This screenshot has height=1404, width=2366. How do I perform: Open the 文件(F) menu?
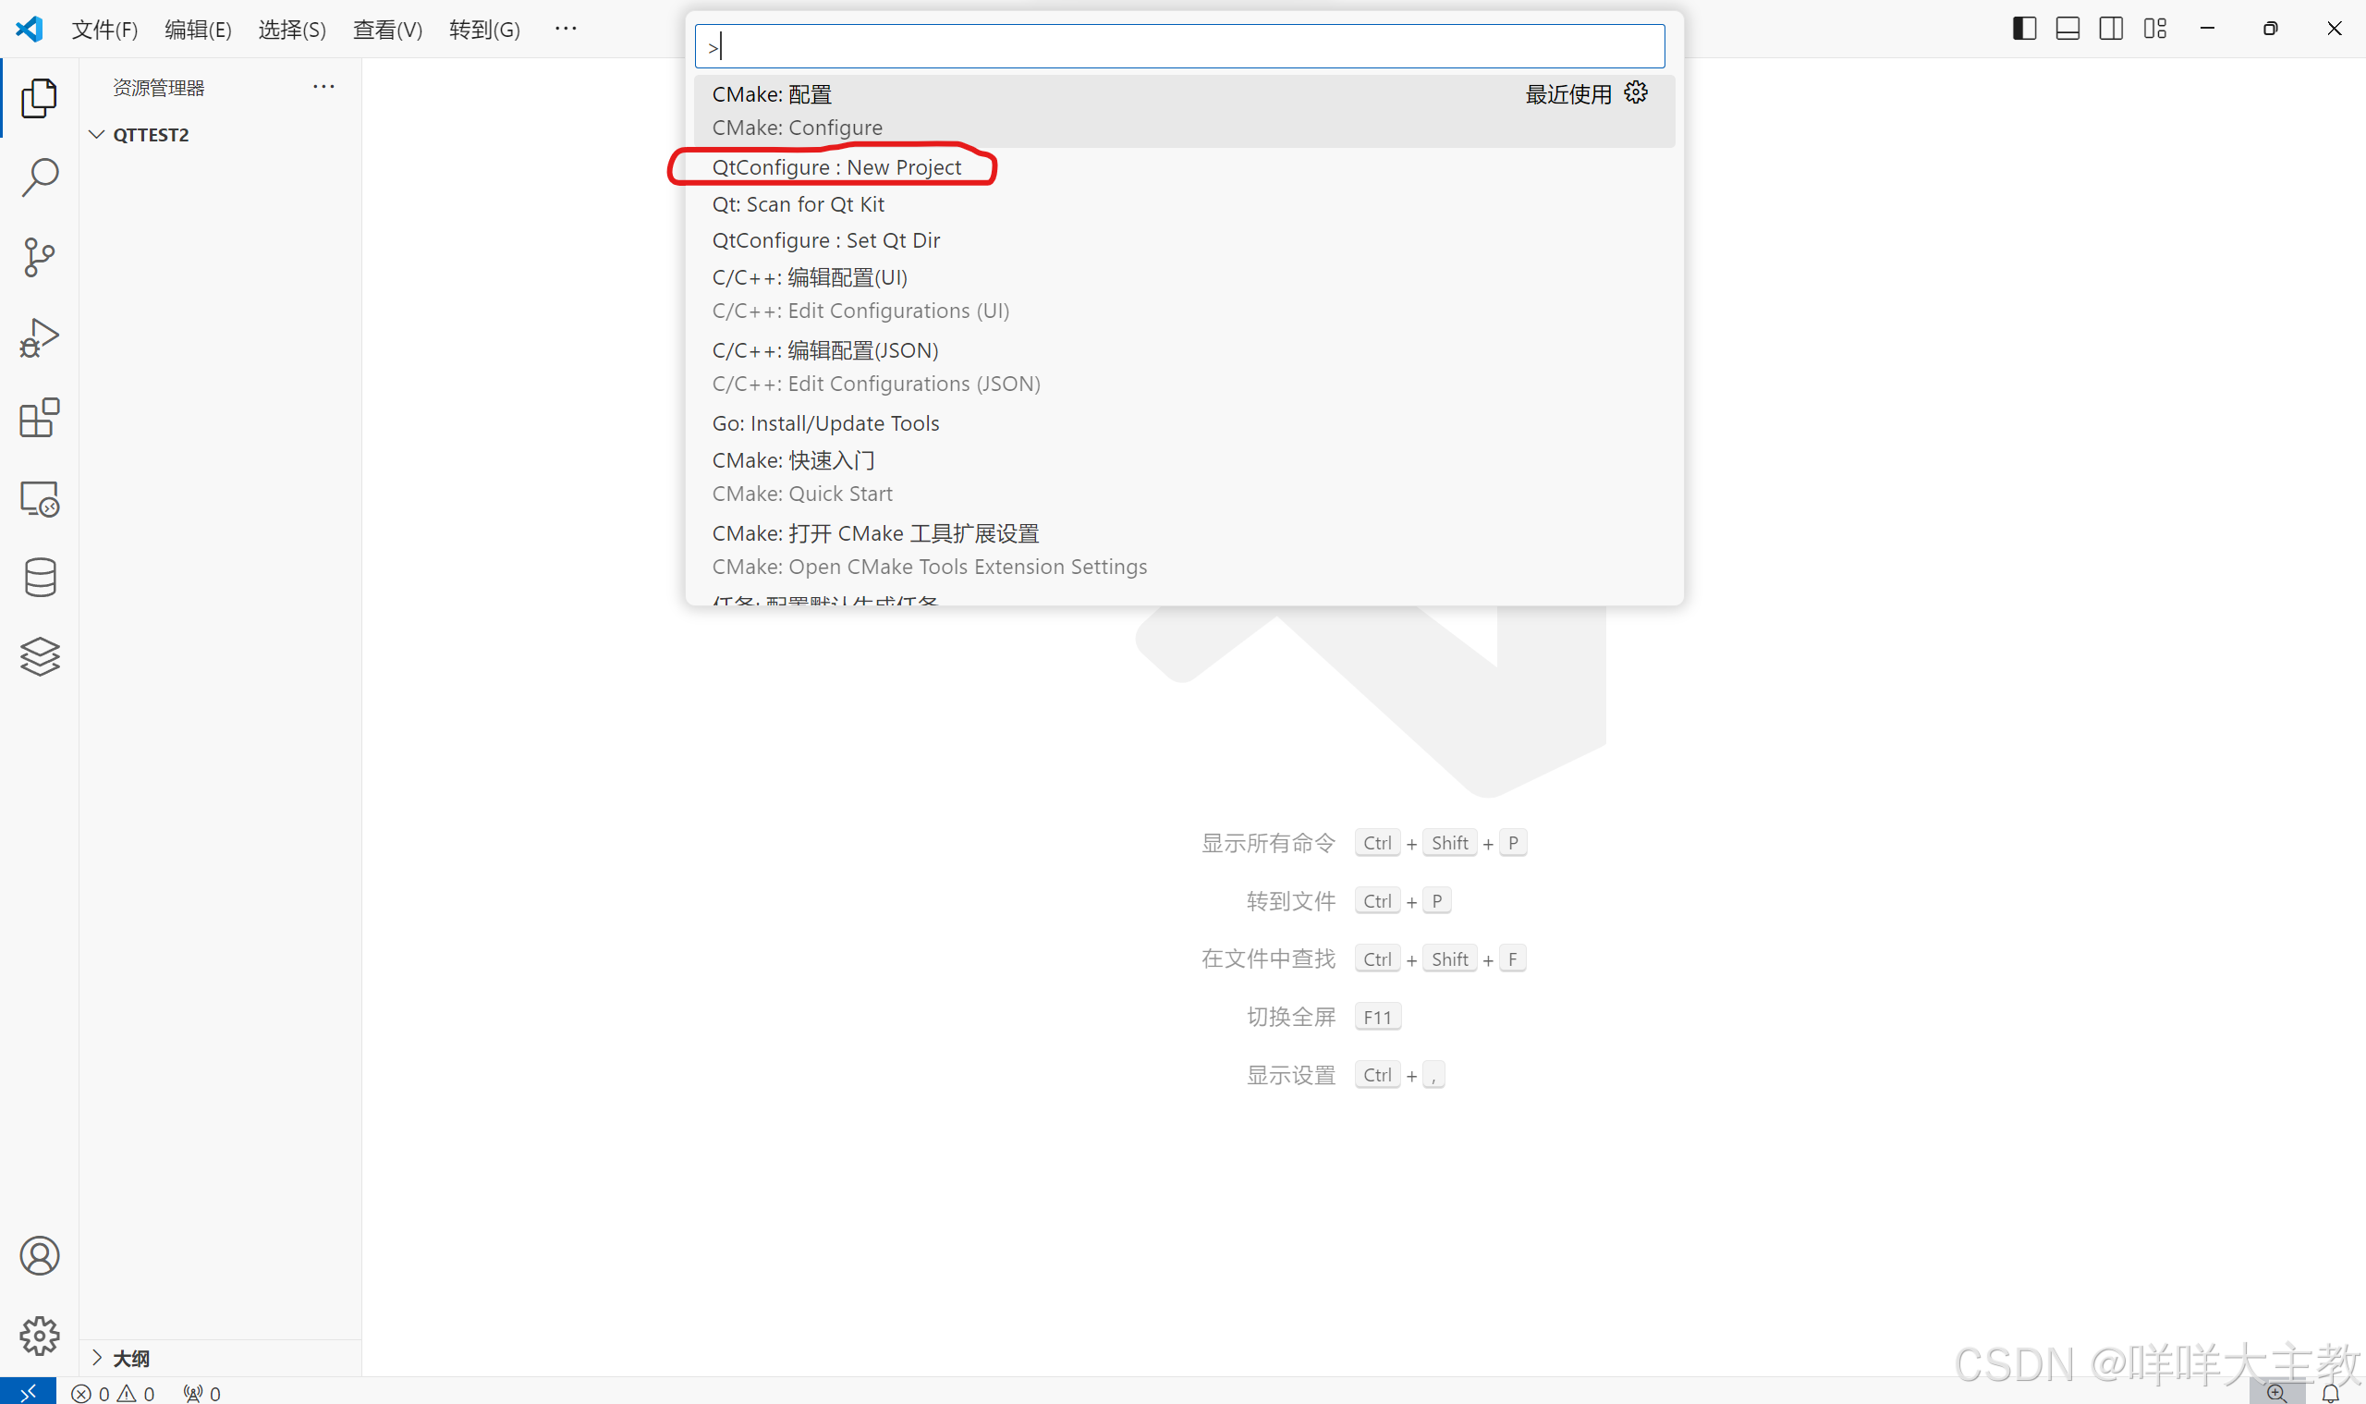pyautogui.click(x=104, y=30)
